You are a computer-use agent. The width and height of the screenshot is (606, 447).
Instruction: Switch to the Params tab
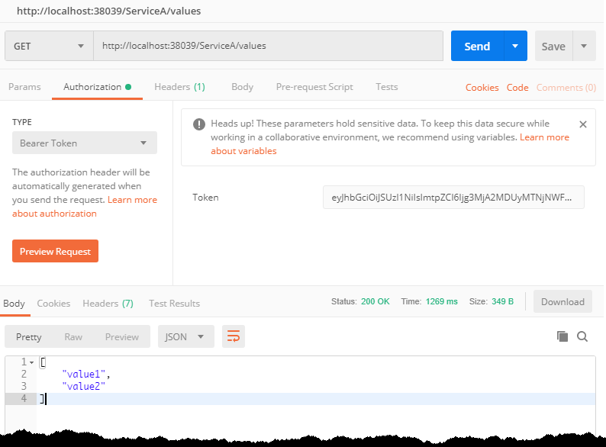(x=24, y=87)
